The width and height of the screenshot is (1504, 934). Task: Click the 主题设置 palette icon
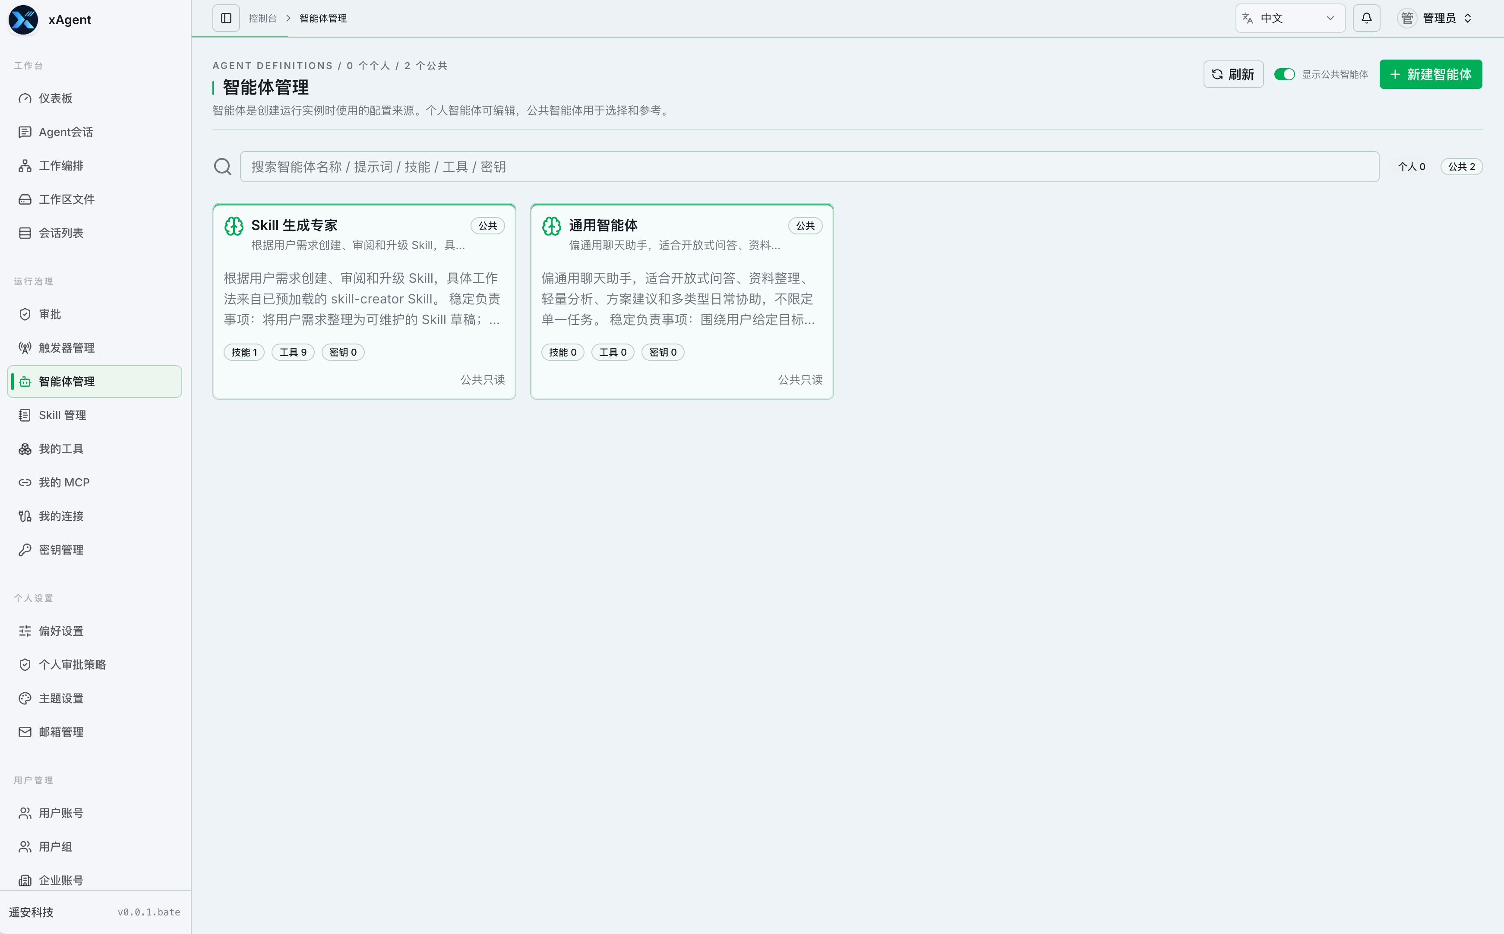coord(25,699)
